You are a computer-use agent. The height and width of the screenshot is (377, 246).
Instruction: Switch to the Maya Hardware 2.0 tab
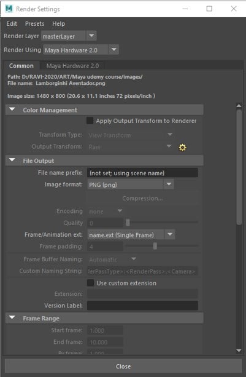[x=72, y=66]
